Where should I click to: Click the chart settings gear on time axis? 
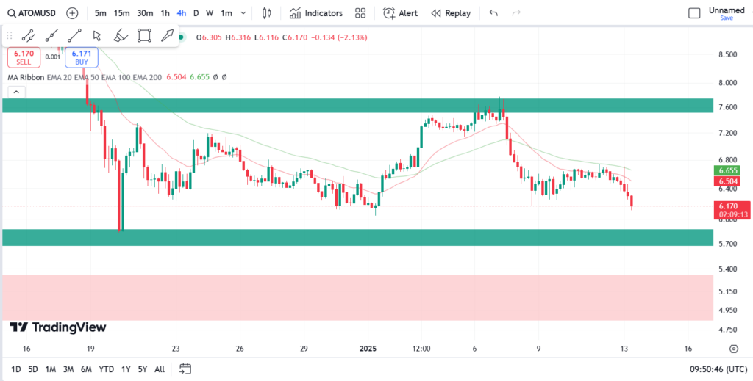click(733, 349)
